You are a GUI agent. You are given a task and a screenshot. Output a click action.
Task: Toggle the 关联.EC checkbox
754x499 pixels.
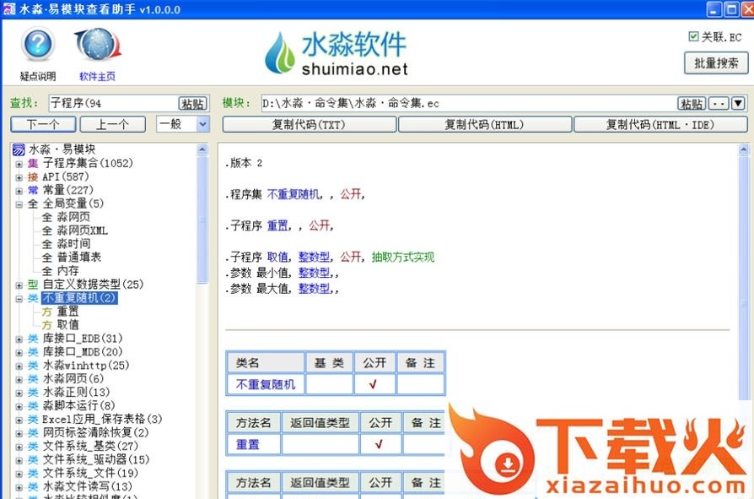693,36
